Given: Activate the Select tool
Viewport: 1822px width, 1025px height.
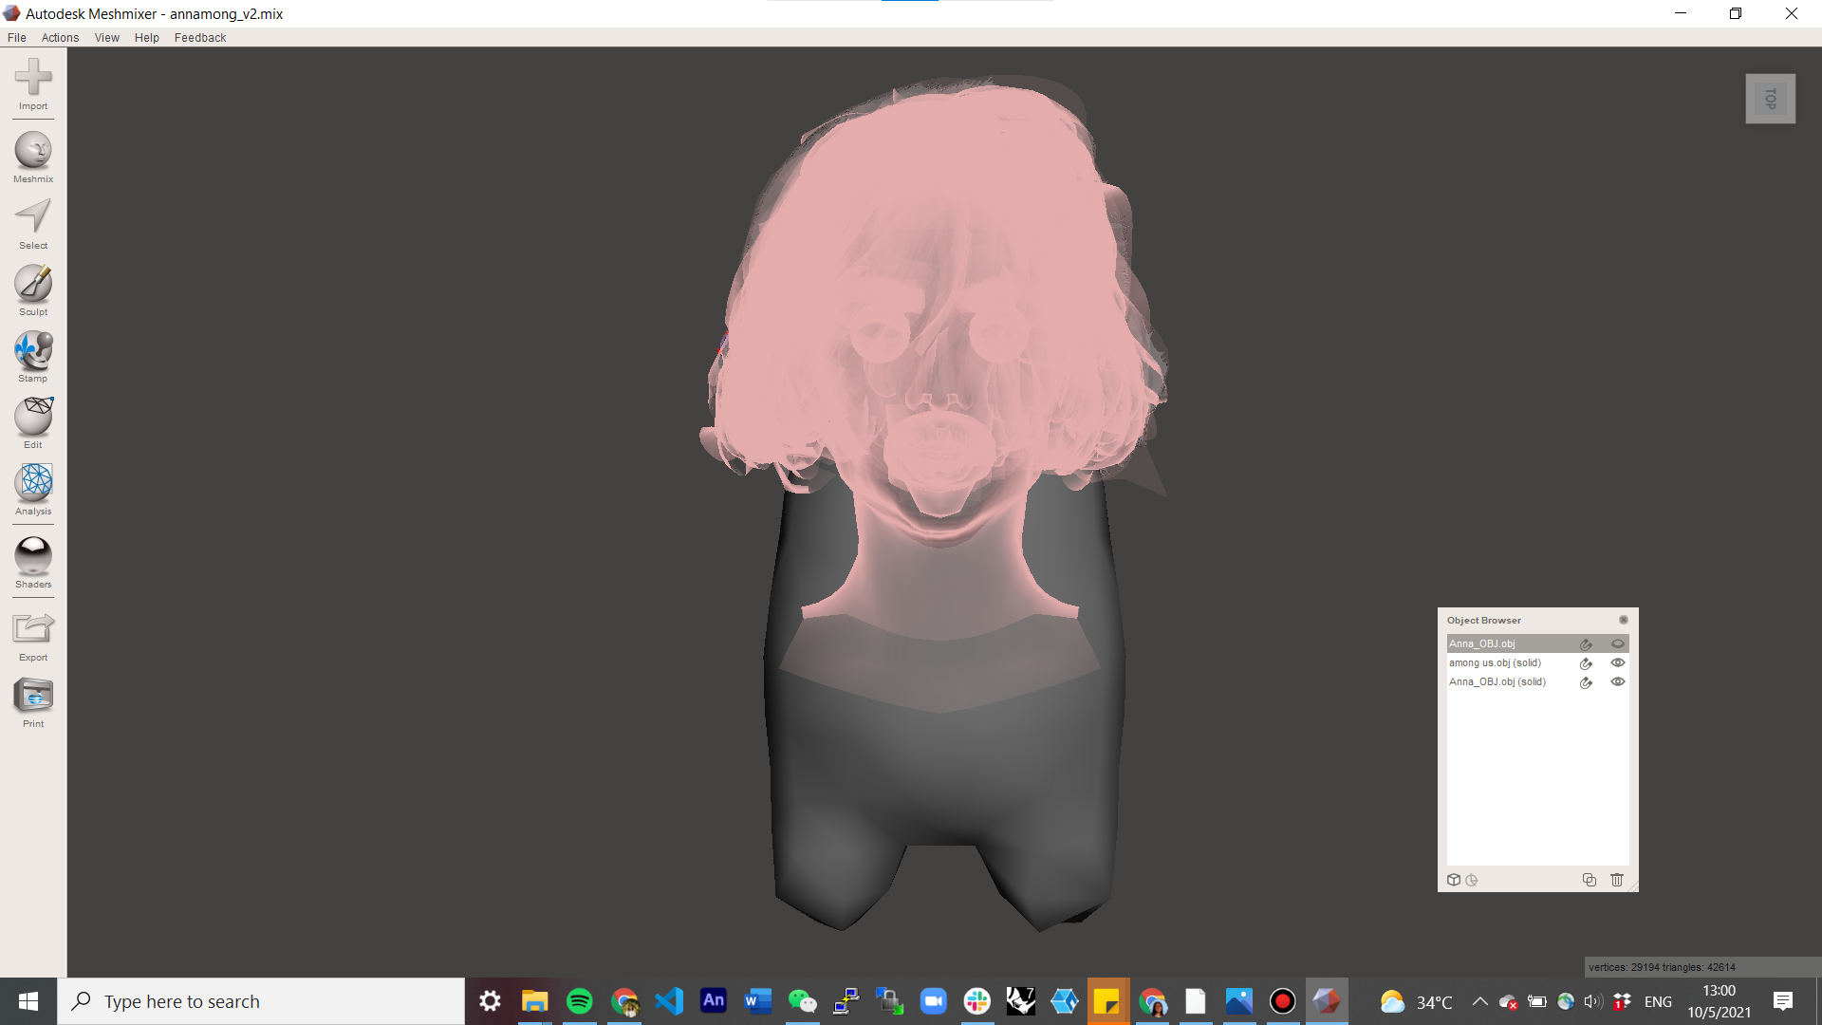Looking at the screenshot, I should [x=33, y=224].
